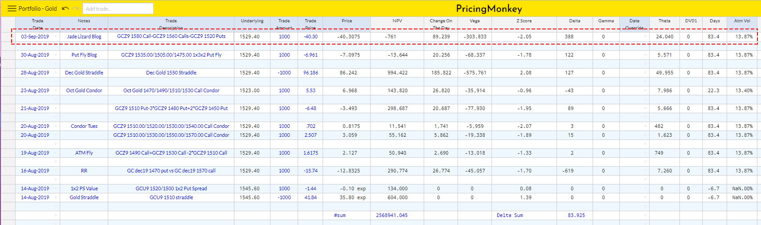This screenshot has width=761, height=225.
Task: Focus the Add trade input field
Action: pyautogui.click(x=118, y=8)
